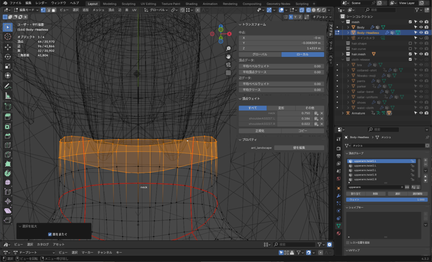Click the 正規化 button

pos(260,131)
